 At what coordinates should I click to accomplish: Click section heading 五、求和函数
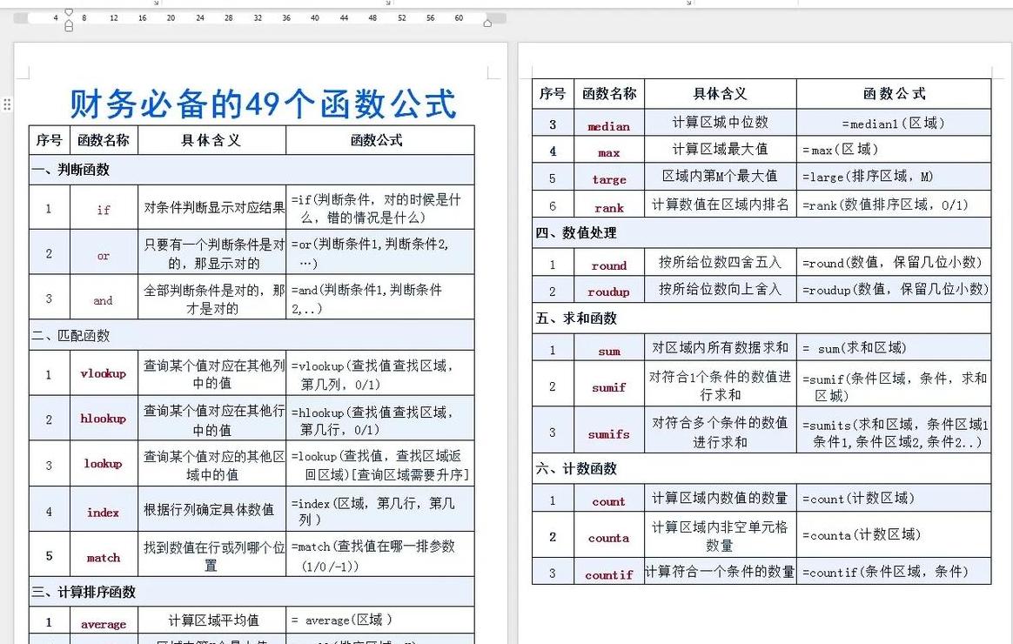[x=576, y=319]
